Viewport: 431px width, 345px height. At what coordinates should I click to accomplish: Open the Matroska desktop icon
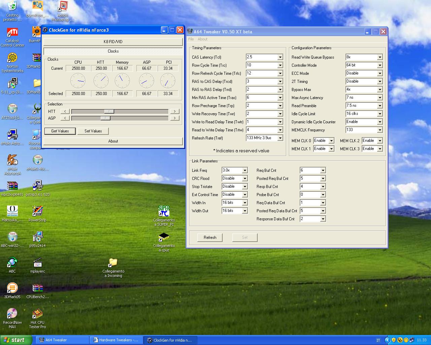coord(12,211)
